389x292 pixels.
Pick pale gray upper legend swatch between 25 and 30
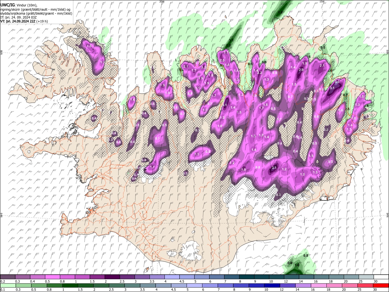(366, 277)
